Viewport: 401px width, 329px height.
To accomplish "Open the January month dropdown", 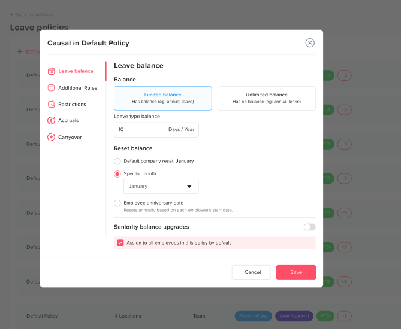I will pos(161,187).
